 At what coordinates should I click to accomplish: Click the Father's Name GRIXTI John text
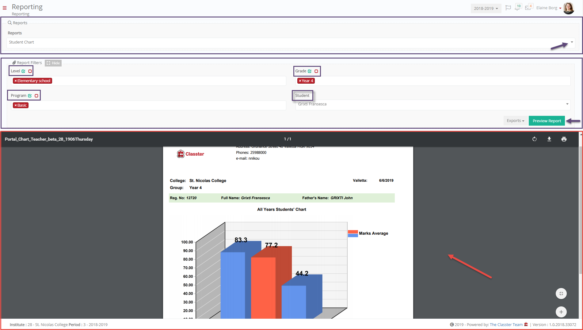(x=327, y=198)
